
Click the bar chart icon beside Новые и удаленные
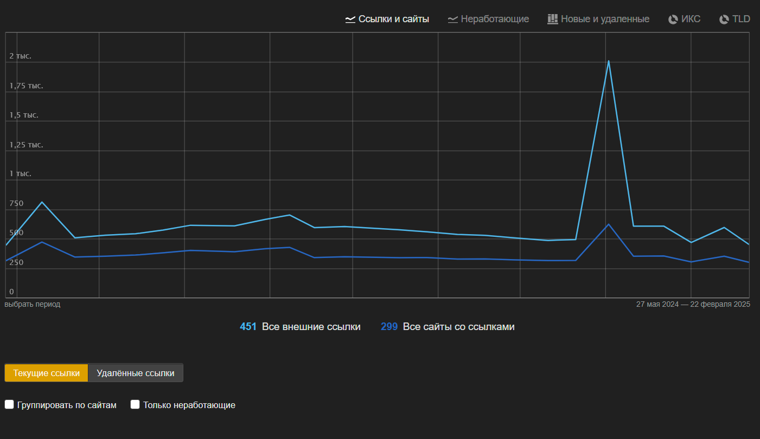552,19
